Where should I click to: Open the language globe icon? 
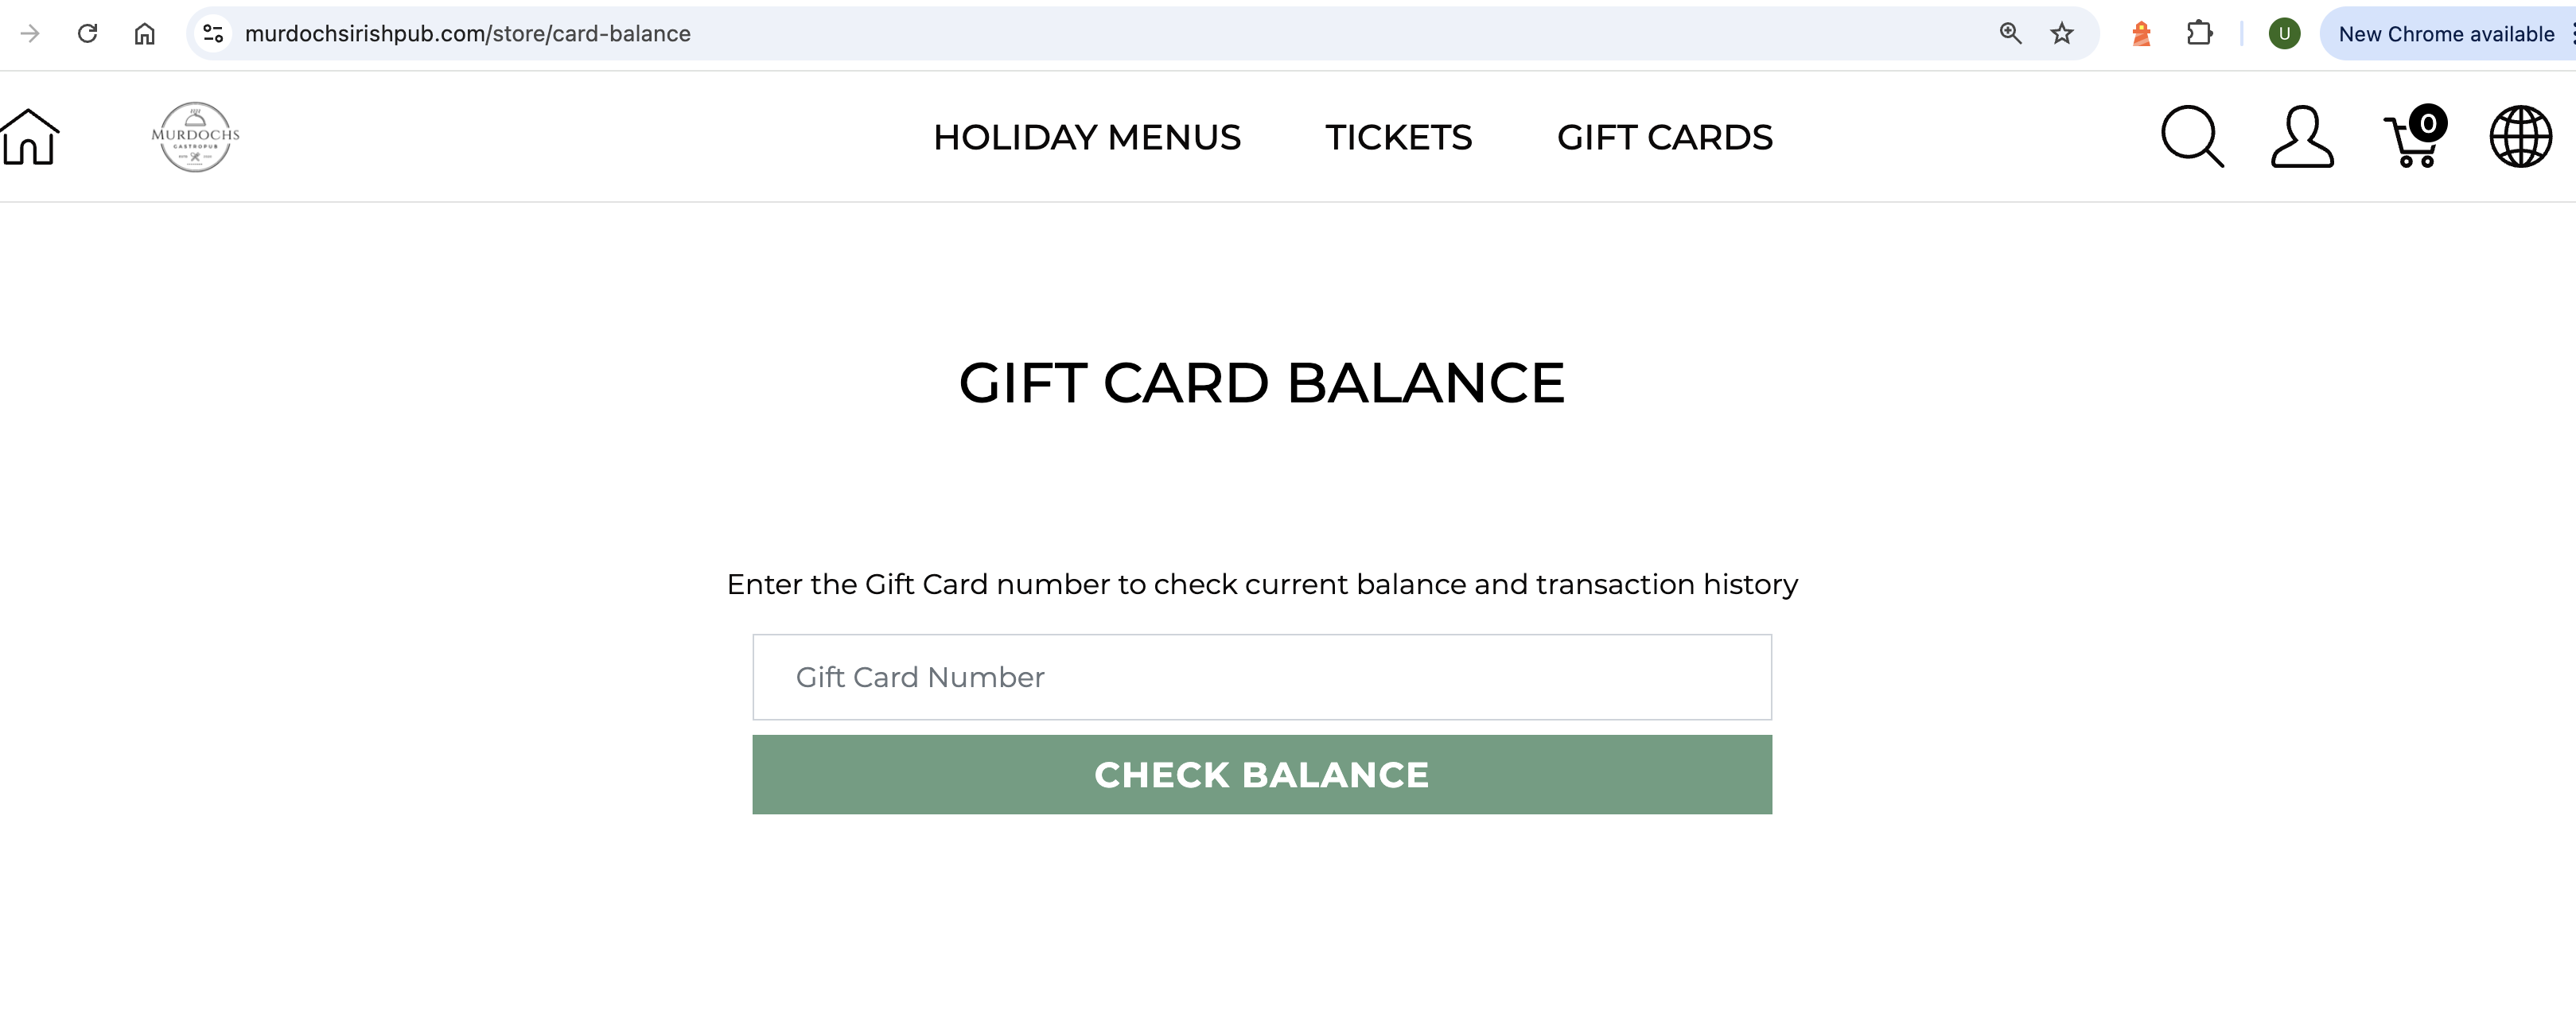2520,137
